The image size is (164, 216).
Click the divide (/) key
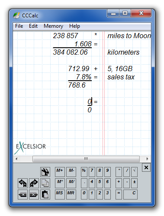[126, 172]
